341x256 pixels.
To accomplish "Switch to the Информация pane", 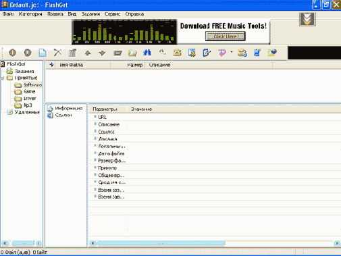I will [x=69, y=108].
